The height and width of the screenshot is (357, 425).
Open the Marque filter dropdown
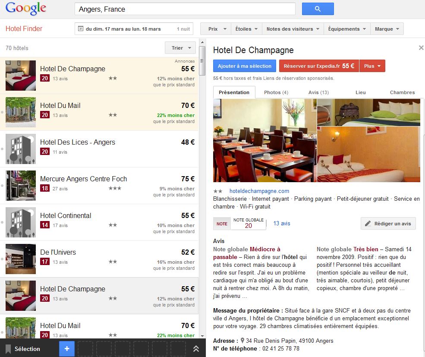[x=387, y=29]
